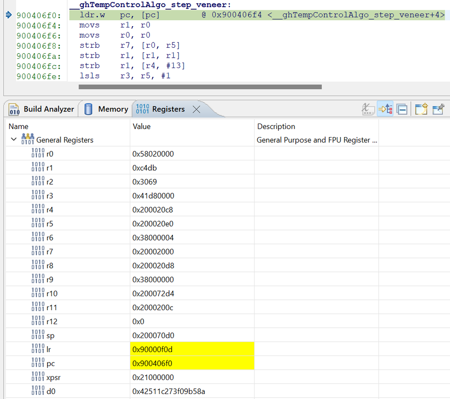Image resolution: width=450 pixels, height=399 pixels.
Task: Select the strb r1, [r4, #13] instruction
Action: point(132,66)
